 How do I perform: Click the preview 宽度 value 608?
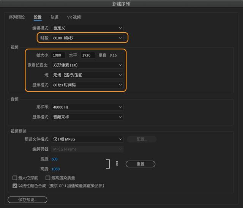[x=55, y=159]
